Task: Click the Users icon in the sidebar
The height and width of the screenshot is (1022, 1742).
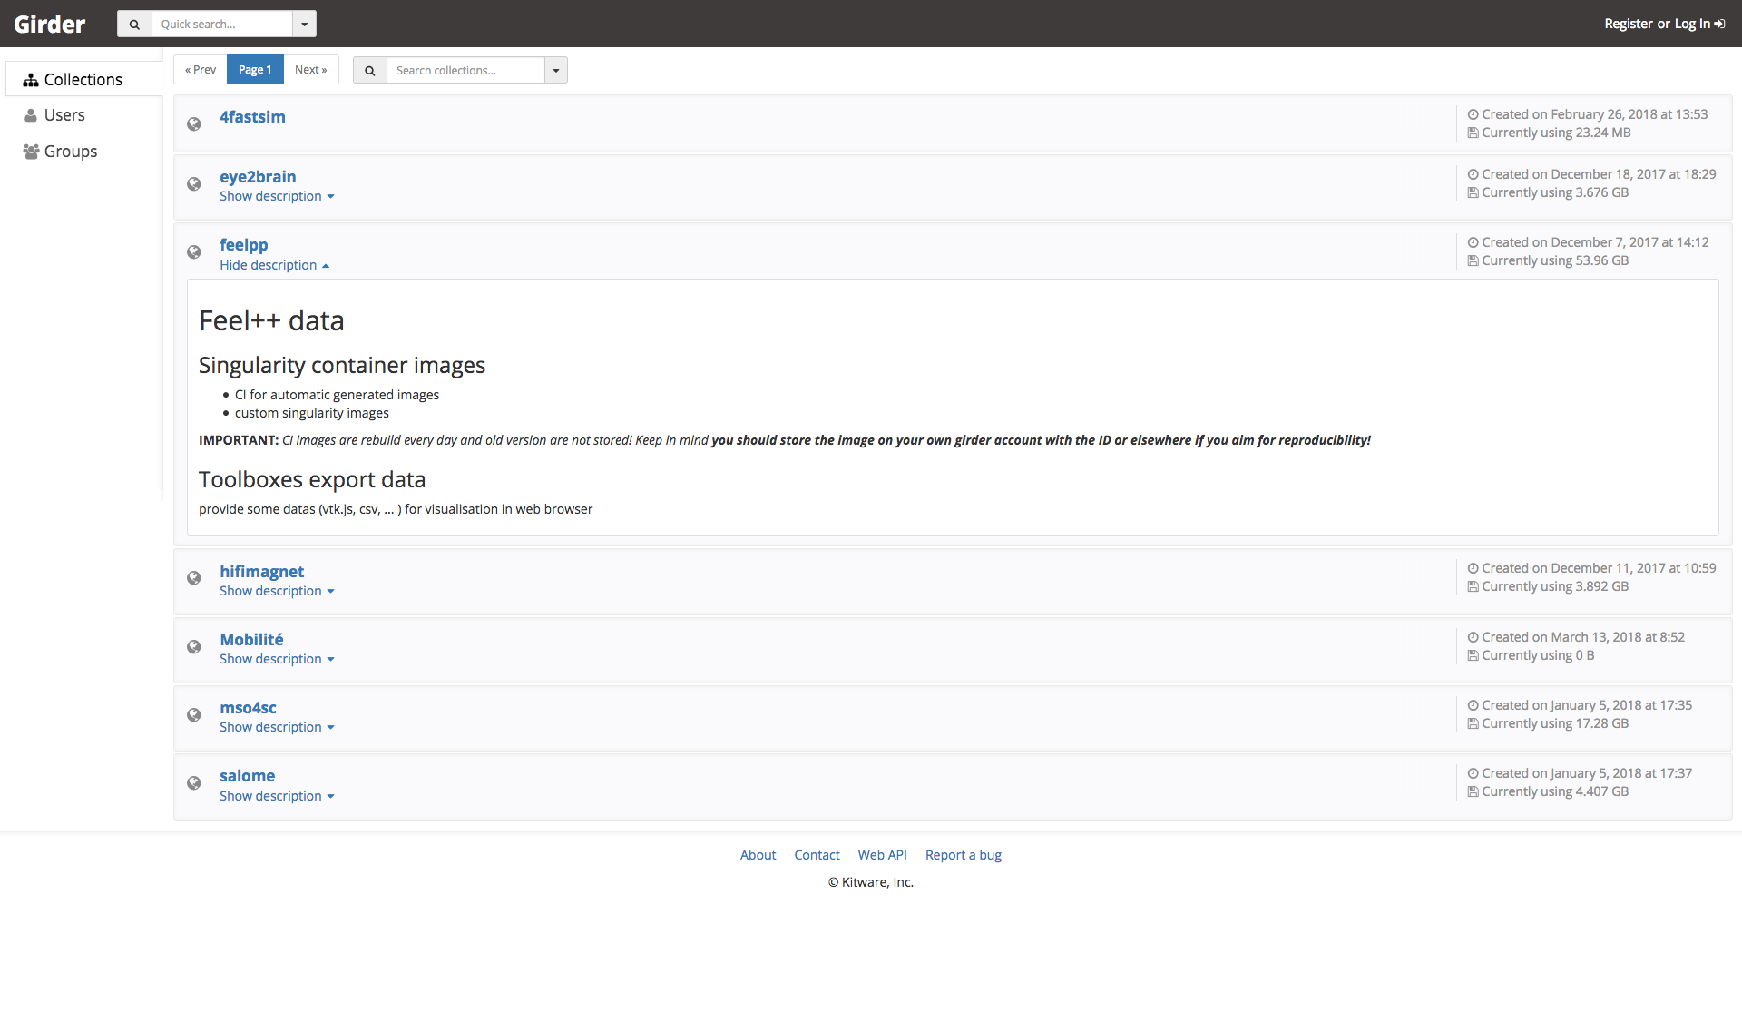Action: (x=30, y=114)
